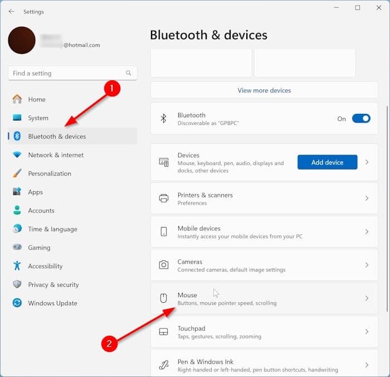
Task: Click the Personalization paintbrush icon
Action: (17, 173)
